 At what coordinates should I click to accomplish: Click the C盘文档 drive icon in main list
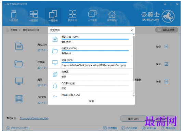click(19, 99)
